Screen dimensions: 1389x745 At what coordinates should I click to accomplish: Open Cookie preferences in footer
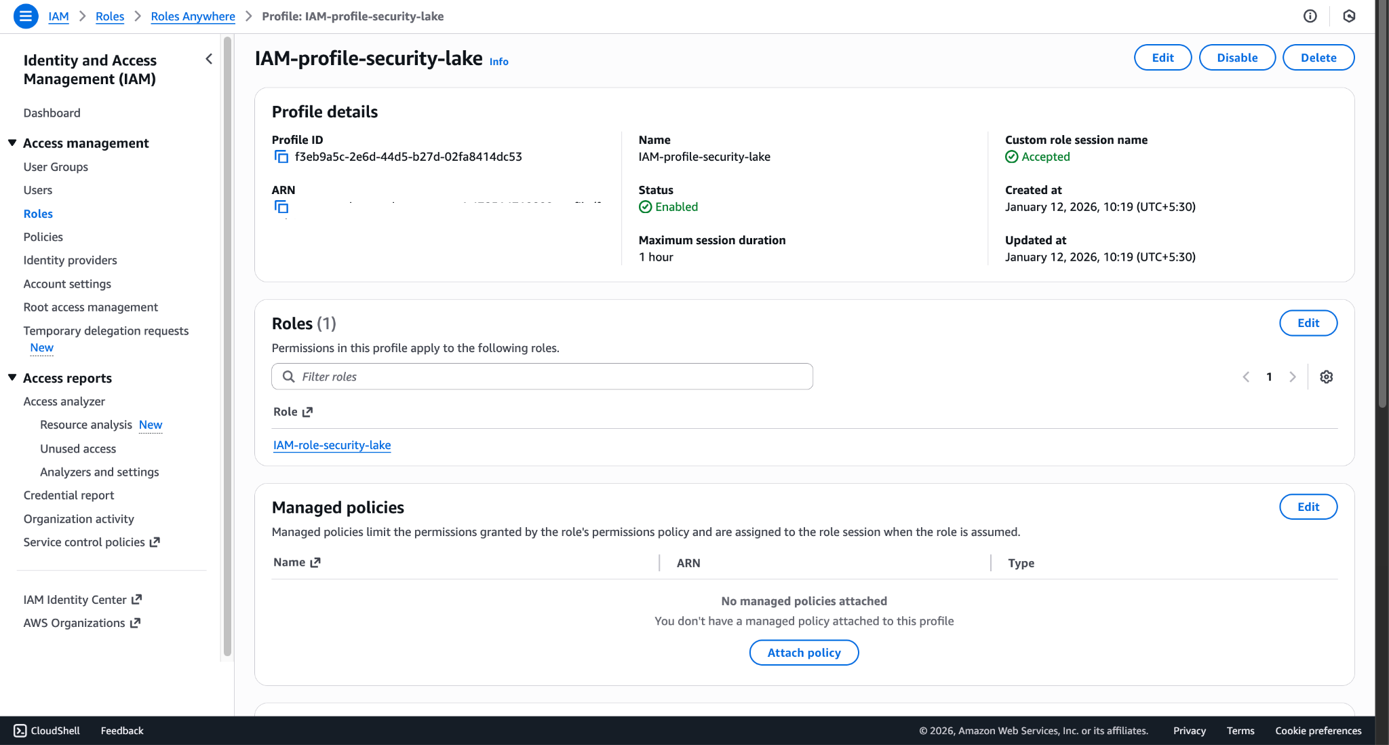1318,731
